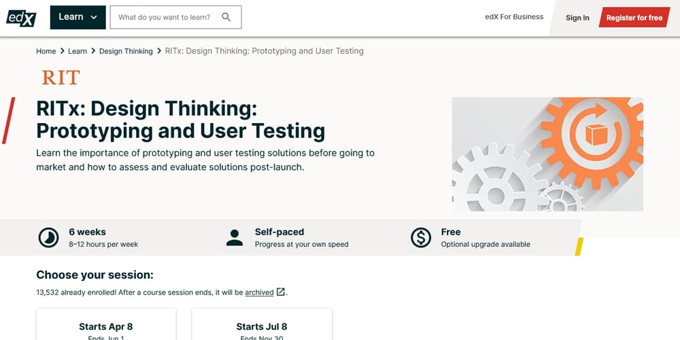
Task: Click the external link icon after archived
Action: [x=281, y=292]
